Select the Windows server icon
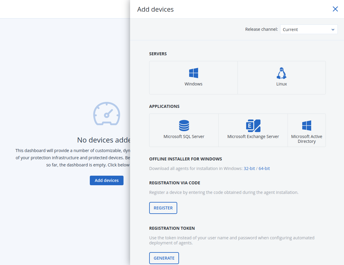Screen dimensions: 344x265 194,73
